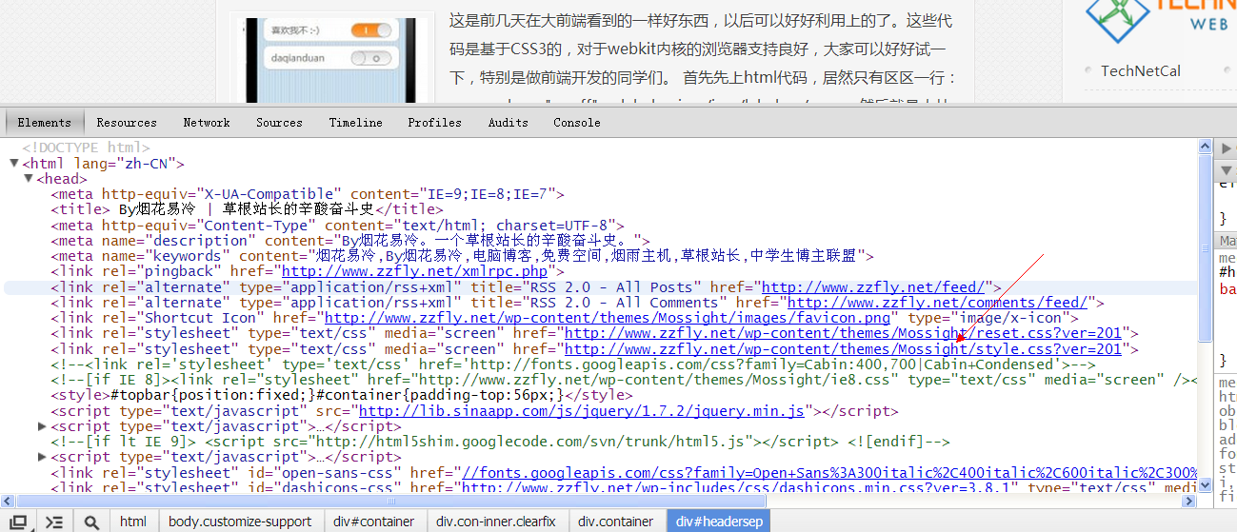Open the Elements tab

(x=45, y=123)
